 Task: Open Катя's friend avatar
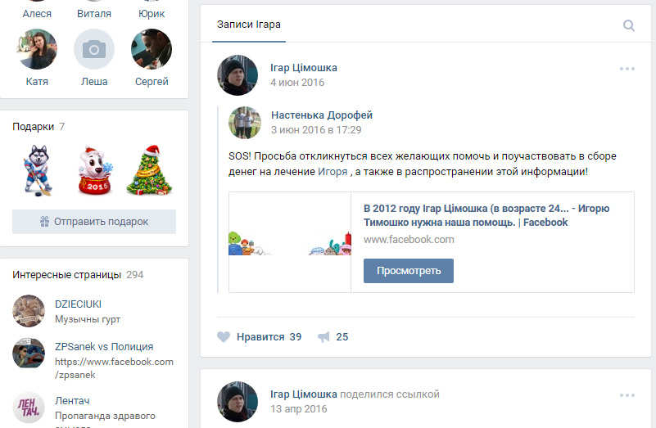point(37,49)
